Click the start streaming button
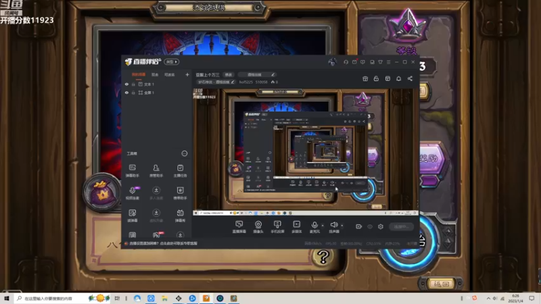 tap(401, 226)
